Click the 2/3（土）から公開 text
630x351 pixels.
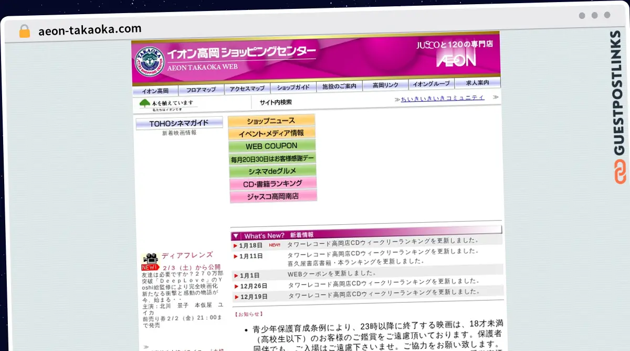point(192,267)
